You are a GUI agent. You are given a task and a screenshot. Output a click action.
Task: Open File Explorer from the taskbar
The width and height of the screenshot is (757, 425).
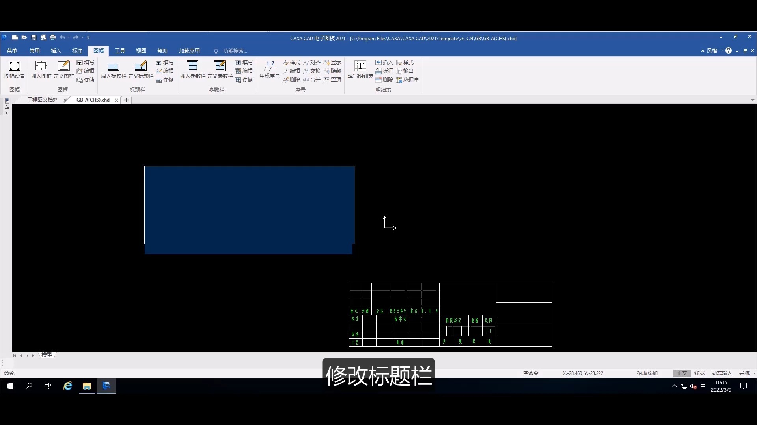tap(87, 386)
